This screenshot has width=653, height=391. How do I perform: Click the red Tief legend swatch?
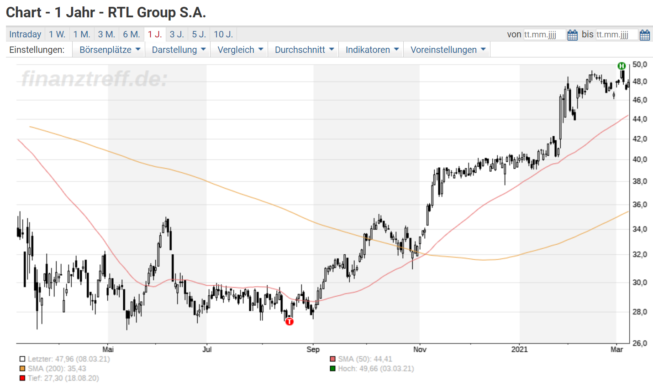pos(22,378)
